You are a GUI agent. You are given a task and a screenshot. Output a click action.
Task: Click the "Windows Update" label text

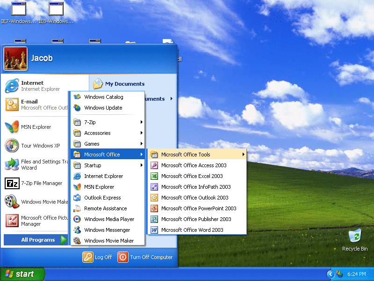pos(103,108)
